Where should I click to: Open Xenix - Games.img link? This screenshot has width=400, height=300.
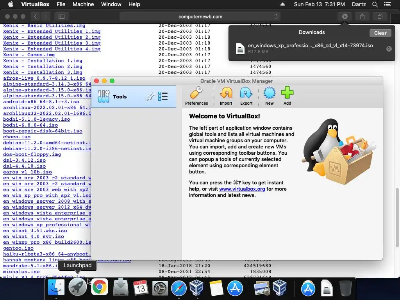[29, 55]
